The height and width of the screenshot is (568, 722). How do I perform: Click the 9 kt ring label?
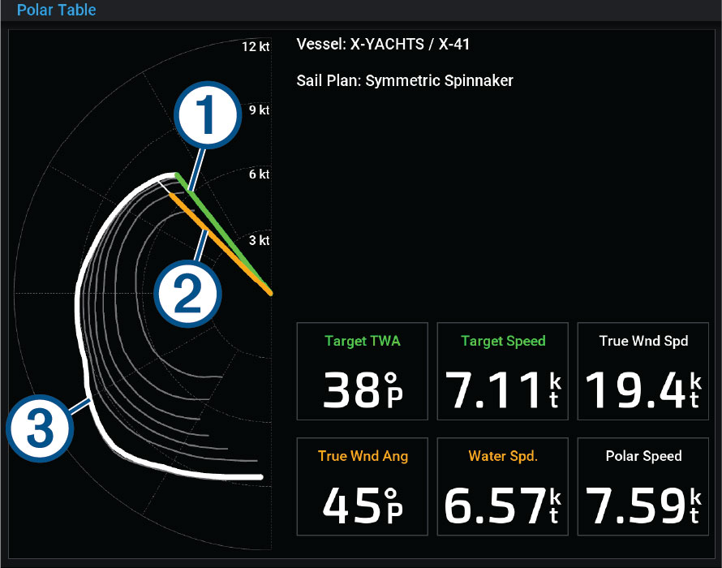pos(259,110)
